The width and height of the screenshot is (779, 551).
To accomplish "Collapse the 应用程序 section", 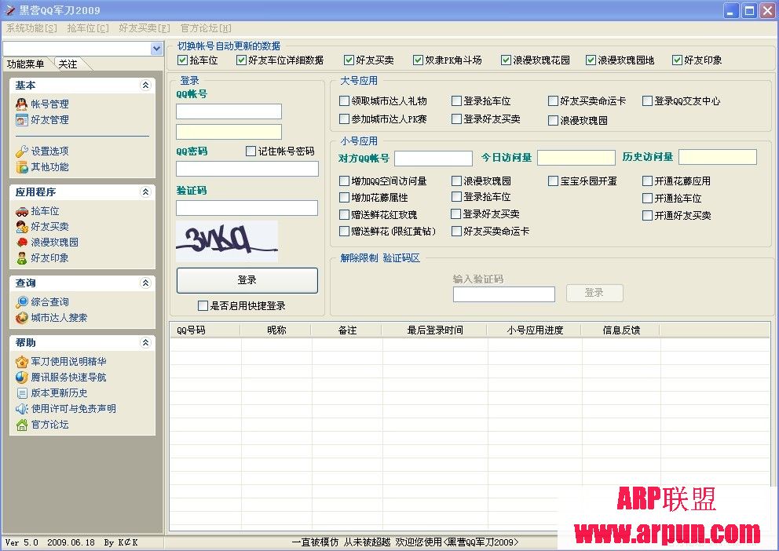I will [x=145, y=192].
